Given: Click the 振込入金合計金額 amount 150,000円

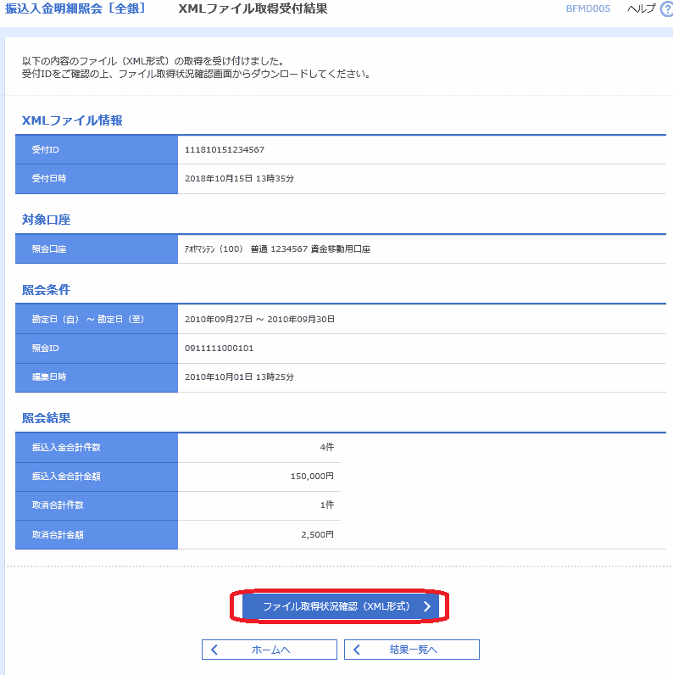Looking at the screenshot, I should tap(312, 477).
